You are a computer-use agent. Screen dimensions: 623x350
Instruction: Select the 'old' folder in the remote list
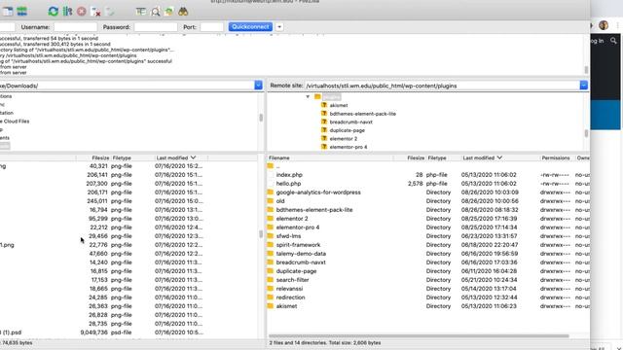(x=428, y=201)
